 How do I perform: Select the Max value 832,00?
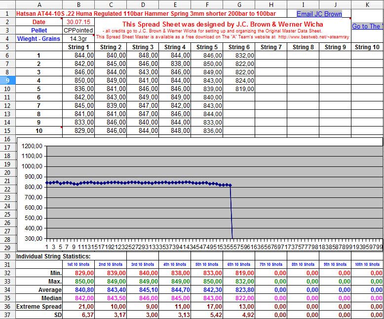pos(239,281)
